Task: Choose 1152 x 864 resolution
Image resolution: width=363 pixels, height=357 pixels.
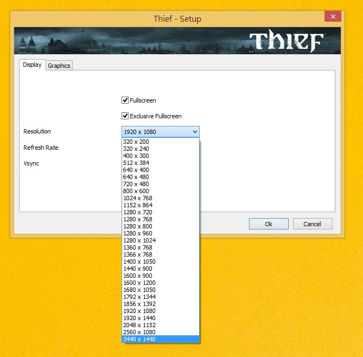Action: point(161,205)
